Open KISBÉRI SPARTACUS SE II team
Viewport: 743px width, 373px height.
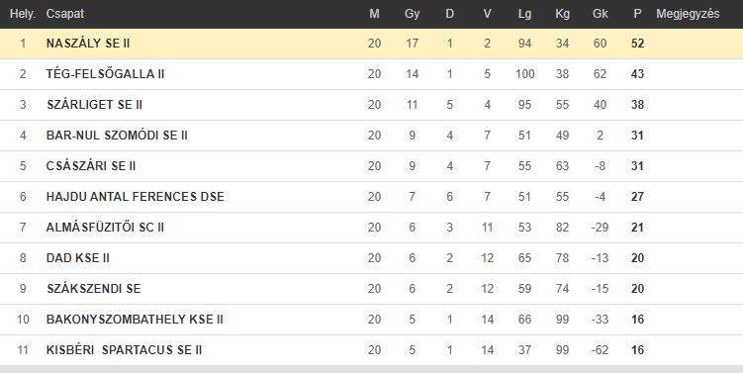pyautogui.click(x=124, y=350)
